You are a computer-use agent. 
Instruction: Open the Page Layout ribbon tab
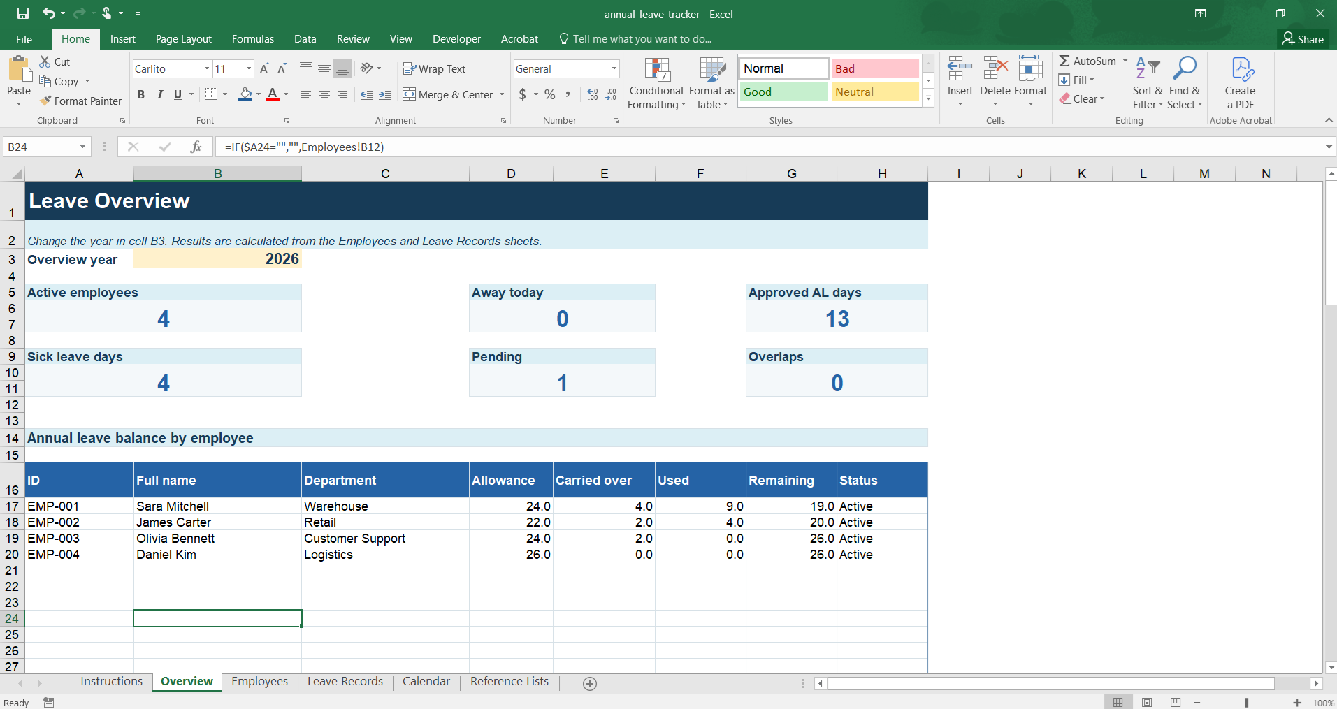183,39
